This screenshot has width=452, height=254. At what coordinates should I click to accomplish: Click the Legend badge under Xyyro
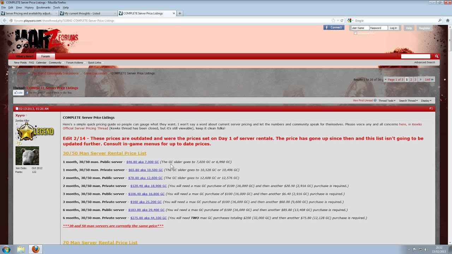pos(35,132)
